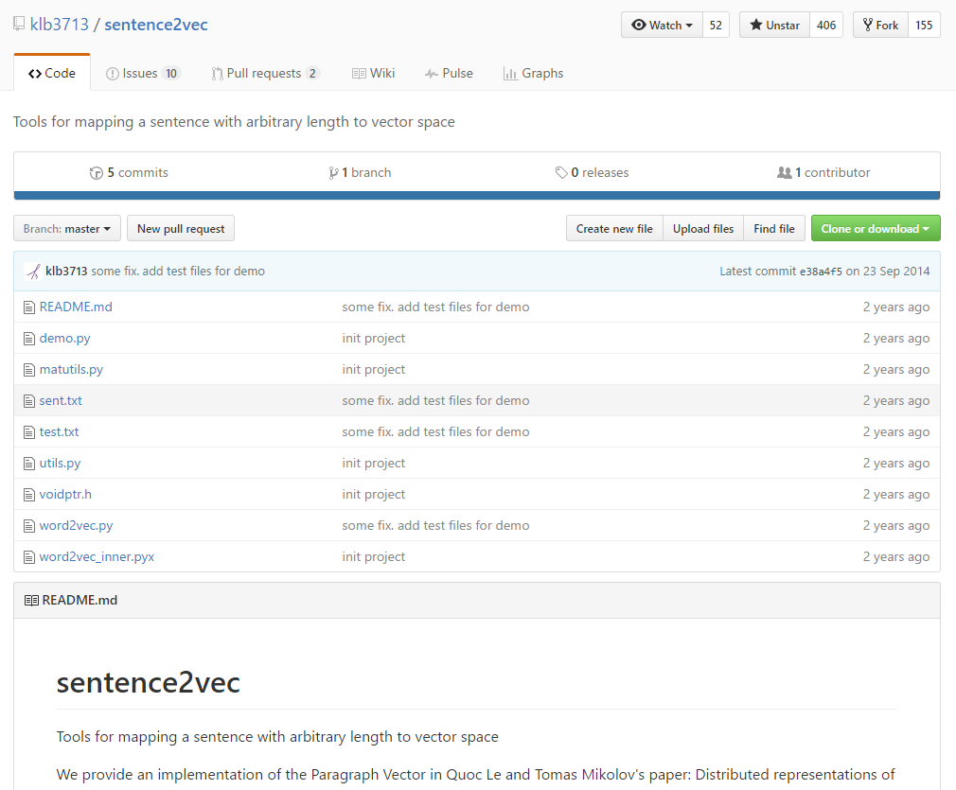Click the file icon next to voidptr.h
The height and width of the screenshot is (790, 956).
(x=29, y=495)
